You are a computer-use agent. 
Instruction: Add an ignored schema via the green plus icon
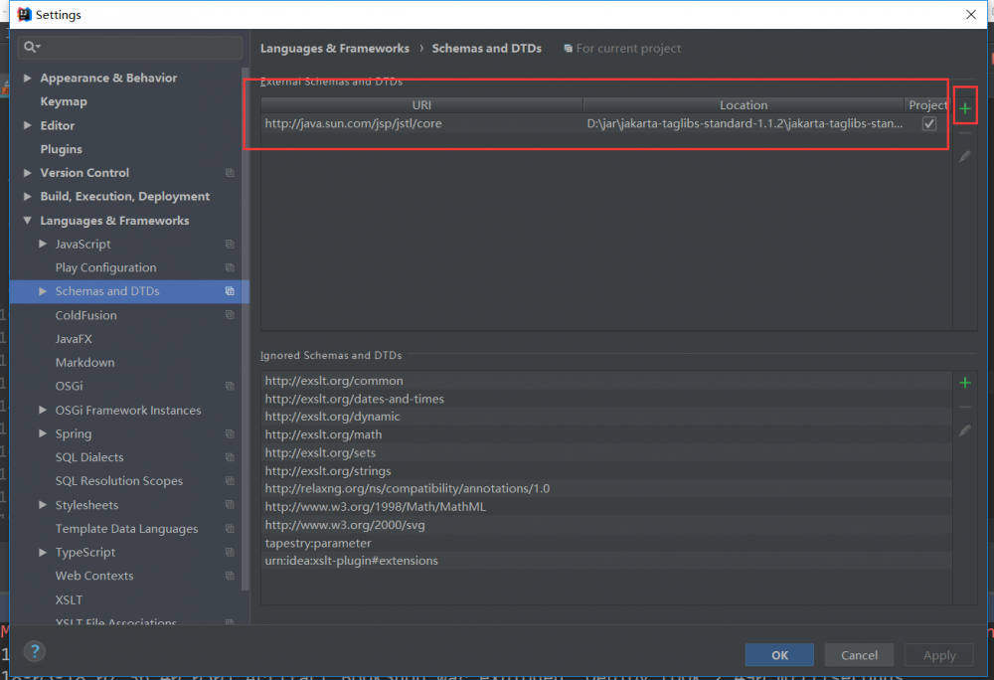coord(965,382)
